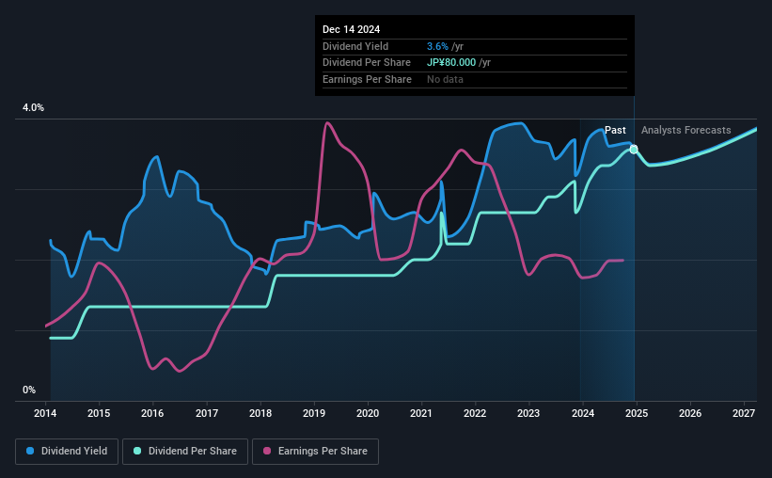Click the 2023 x-axis label

click(528, 413)
